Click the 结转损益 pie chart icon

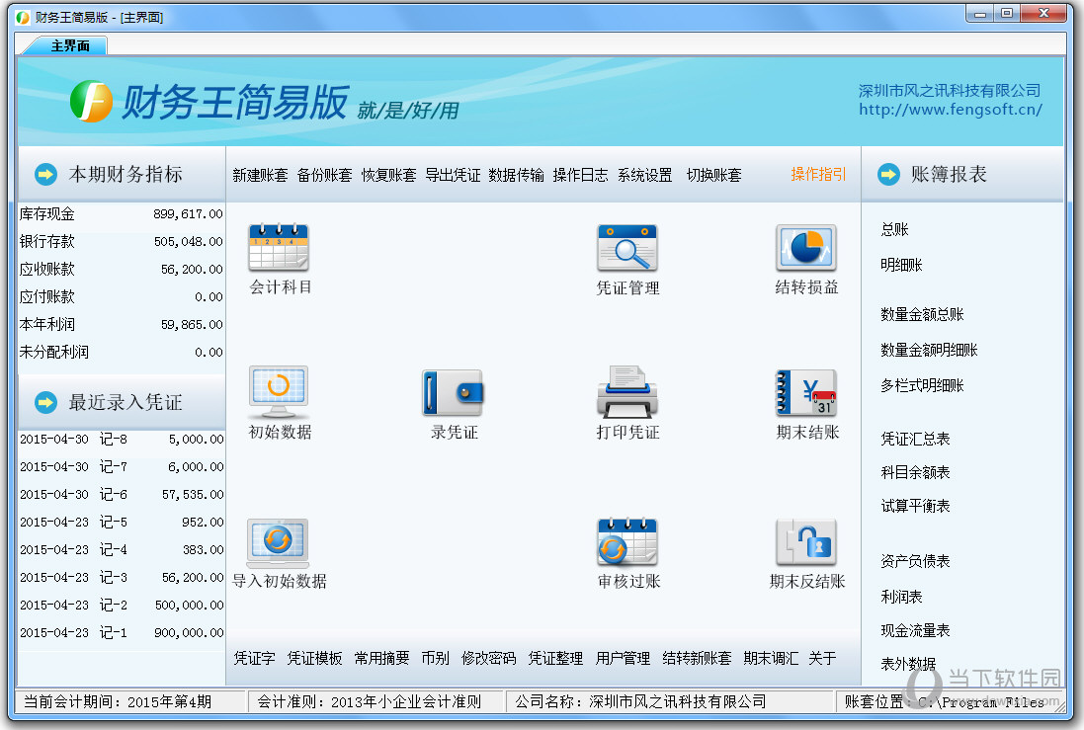(x=806, y=247)
